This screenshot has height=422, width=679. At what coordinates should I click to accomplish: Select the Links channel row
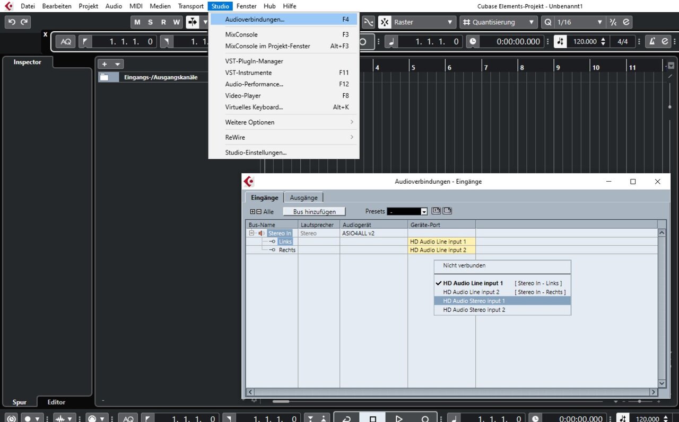285,241
